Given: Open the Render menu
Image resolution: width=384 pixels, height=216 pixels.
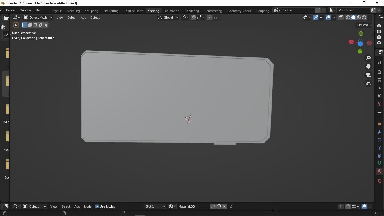Looking at the screenshot, I should (11, 10).
